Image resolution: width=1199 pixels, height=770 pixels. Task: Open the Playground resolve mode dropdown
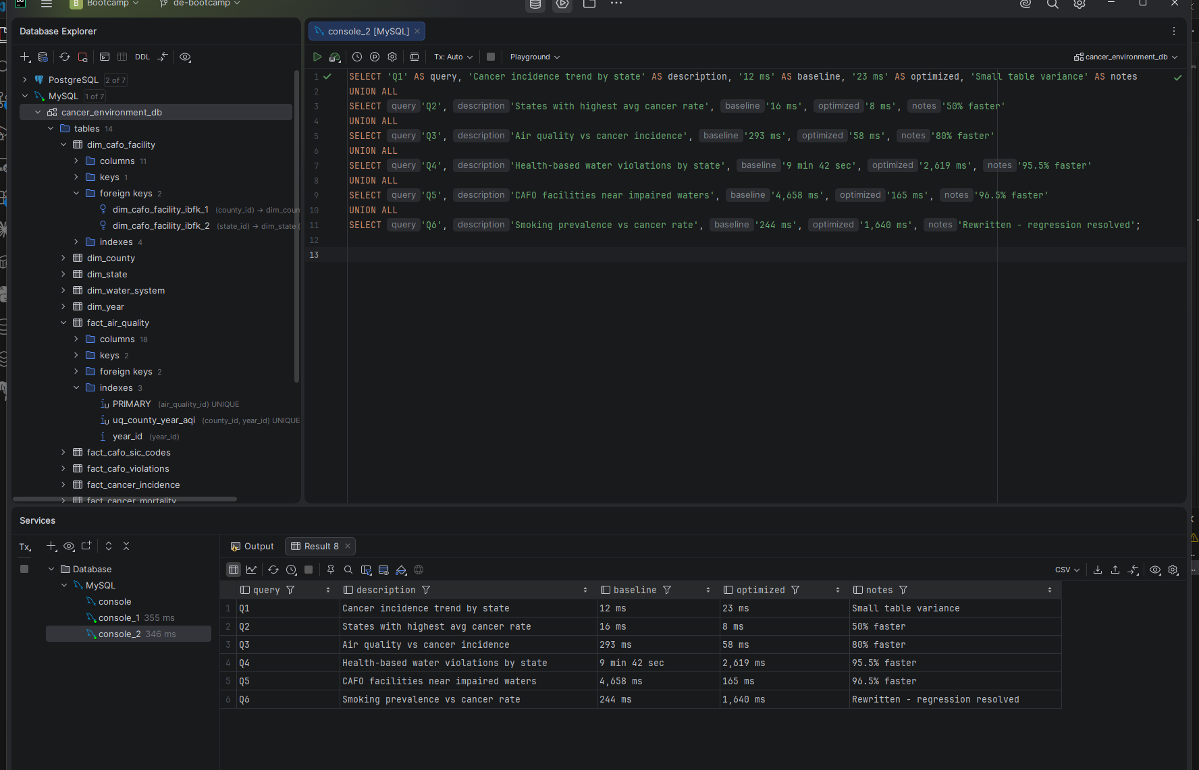(x=535, y=57)
